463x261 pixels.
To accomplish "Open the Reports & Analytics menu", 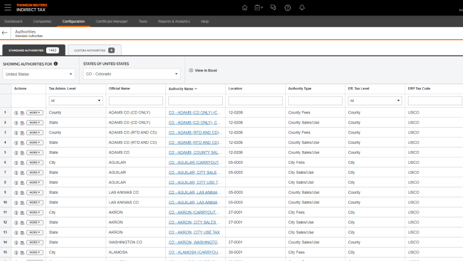I will [x=174, y=21].
